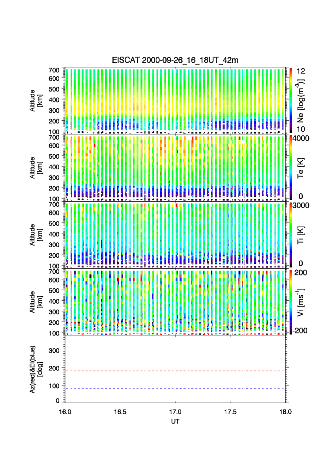Click the 17.5 tick label on time axis
The image size is (313, 470).
(230, 411)
